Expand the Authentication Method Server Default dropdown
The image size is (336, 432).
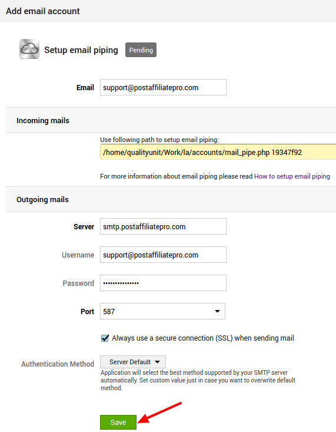(133, 362)
